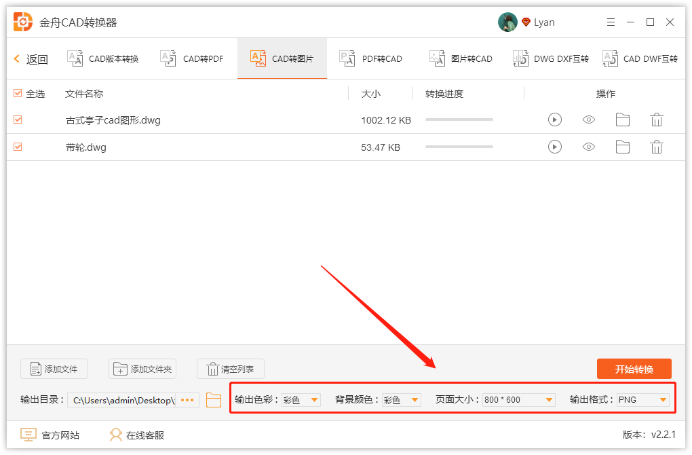Preview 带轮.dwg using its eye icon

pyautogui.click(x=589, y=147)
